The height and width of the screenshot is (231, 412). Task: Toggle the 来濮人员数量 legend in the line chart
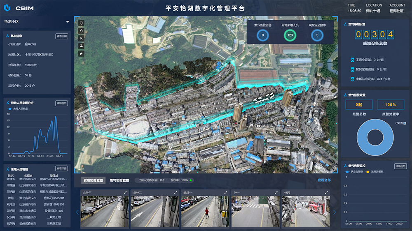19,109
